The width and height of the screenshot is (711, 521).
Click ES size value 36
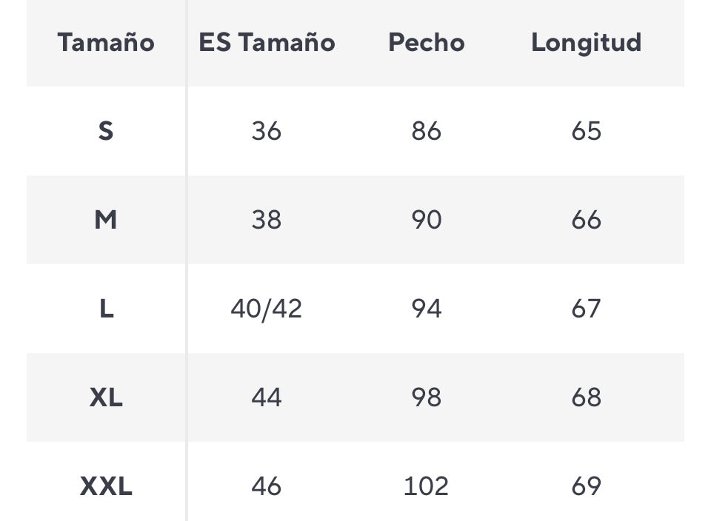pyautogui.click(x=267, y=131)
